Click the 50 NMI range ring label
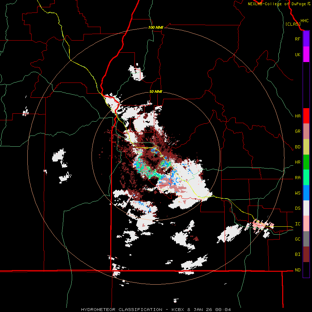Image resolution: width=312 pixels, height=312 pixels. [156, 92]
